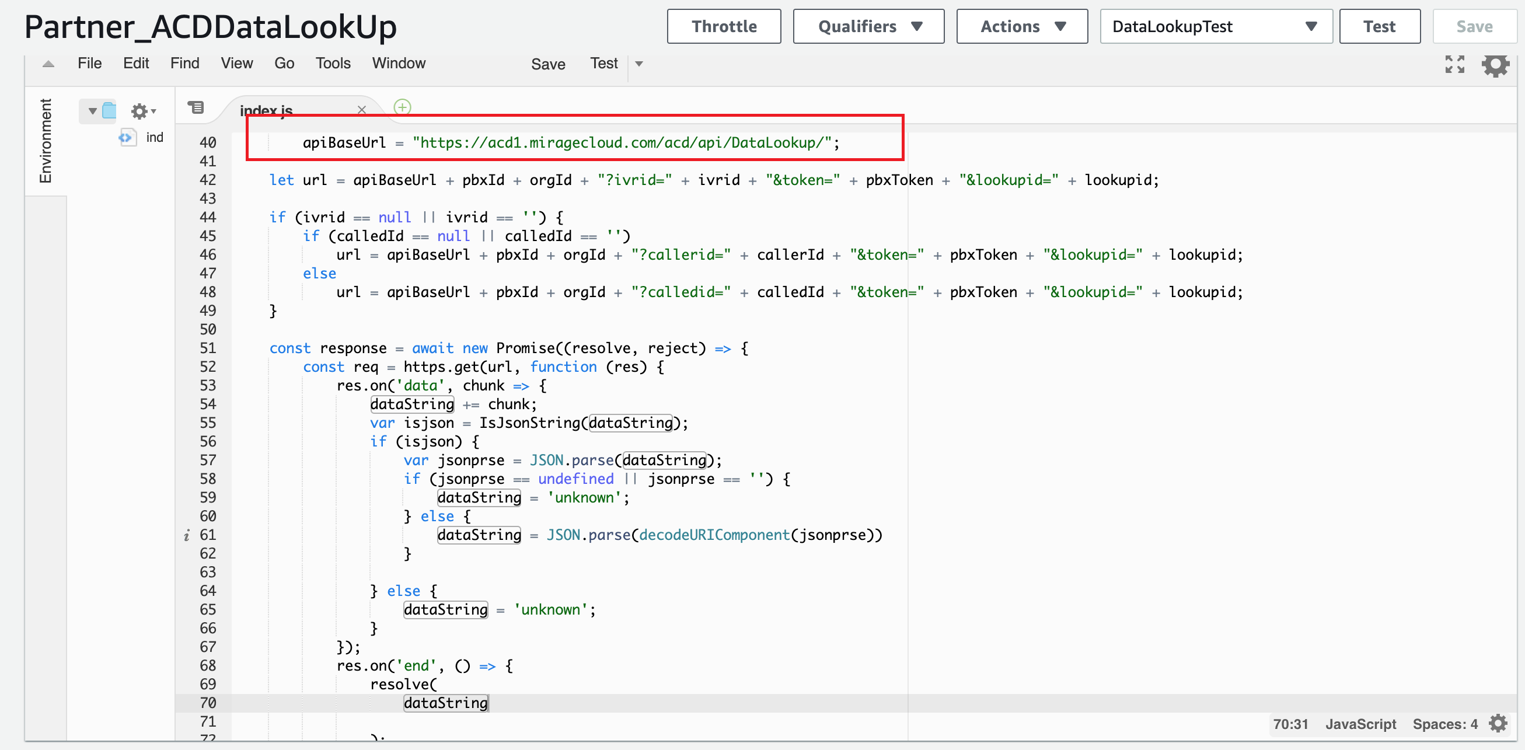The image size is (1525, 750).
Task: Click the top-right Save button
Action: click(x=1474, y=27)
